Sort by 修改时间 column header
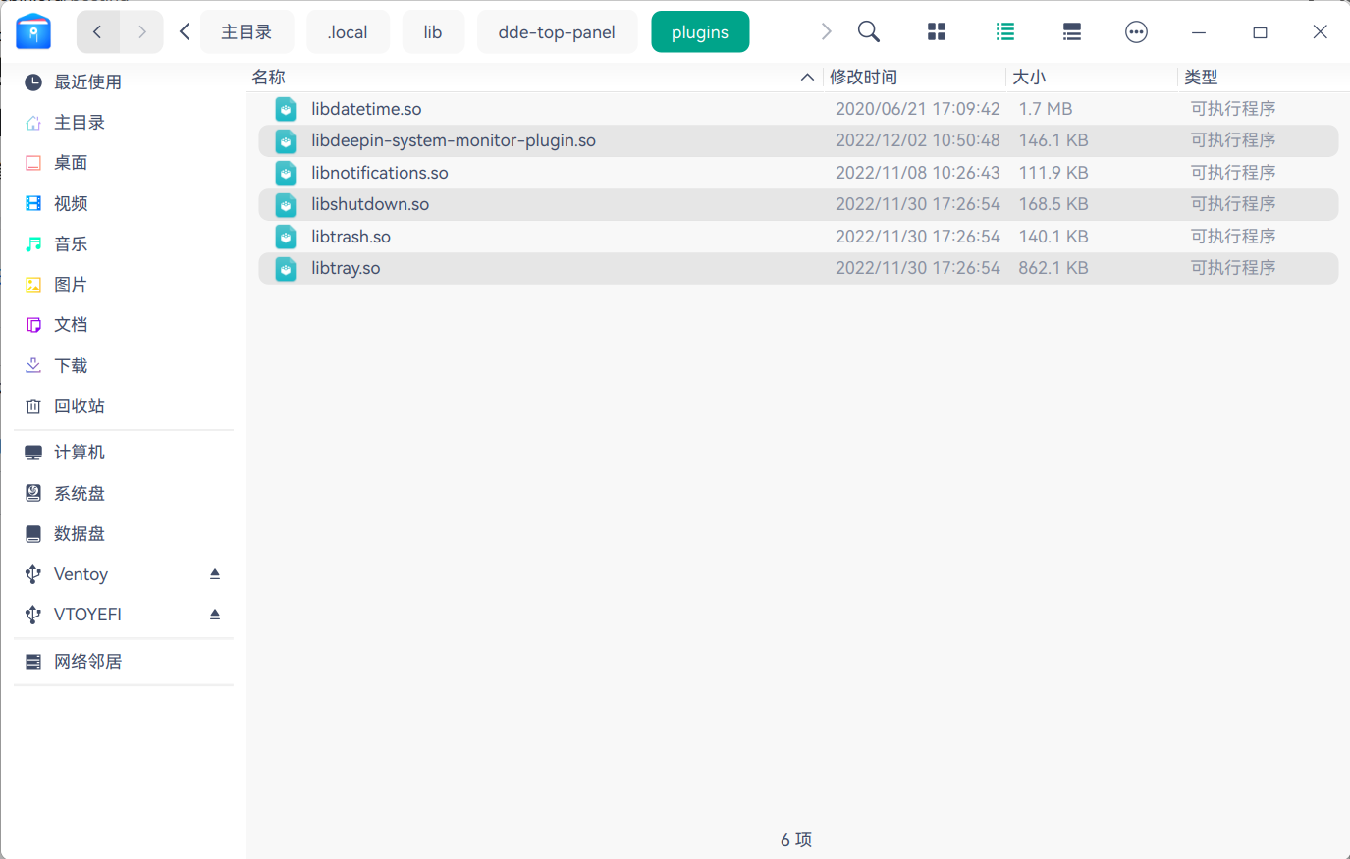The image size is (1350, 859). 863,77
